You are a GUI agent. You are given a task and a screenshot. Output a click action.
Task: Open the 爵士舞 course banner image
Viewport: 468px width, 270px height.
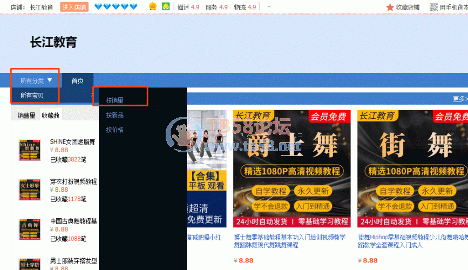coord(291,168)
